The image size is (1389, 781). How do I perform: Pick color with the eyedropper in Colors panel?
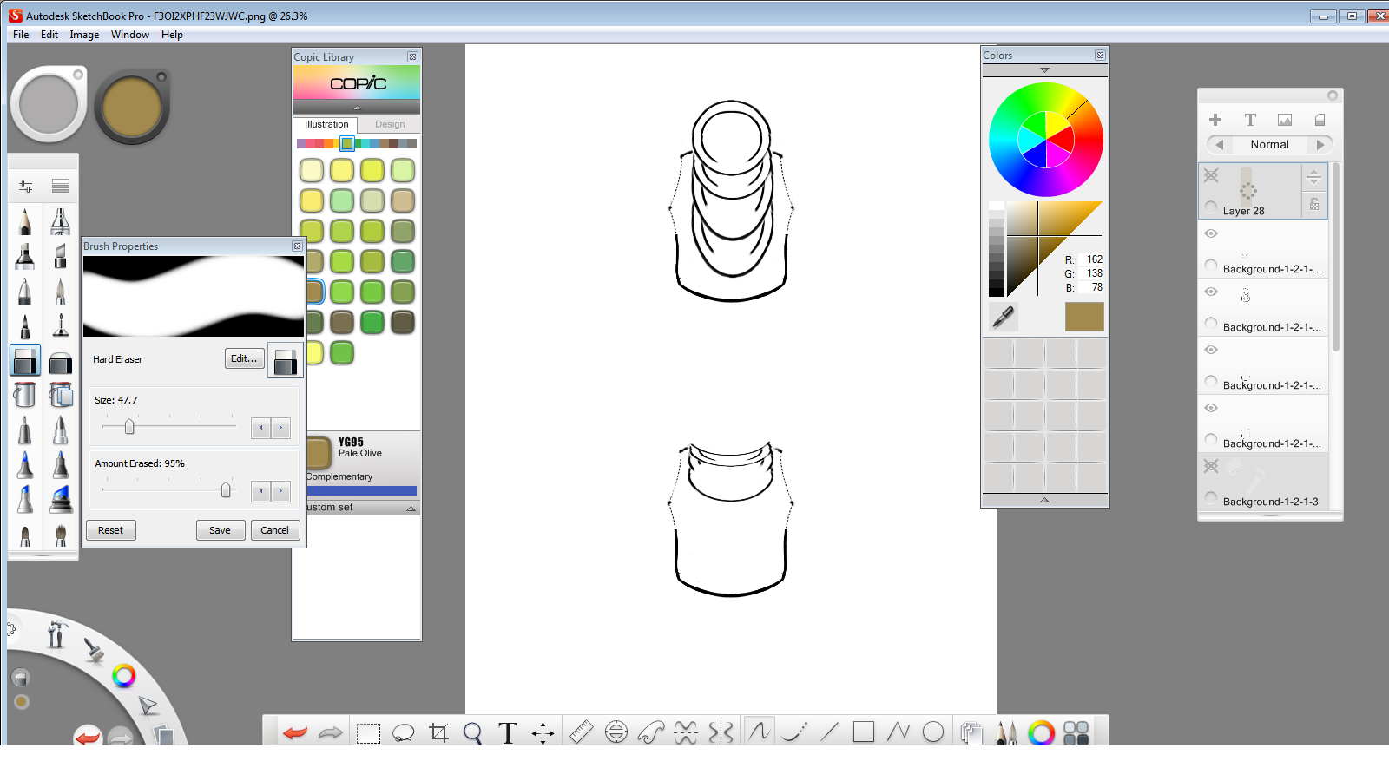[1004, 318]
